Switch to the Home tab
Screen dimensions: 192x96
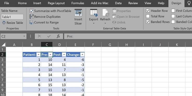(22, 3)
